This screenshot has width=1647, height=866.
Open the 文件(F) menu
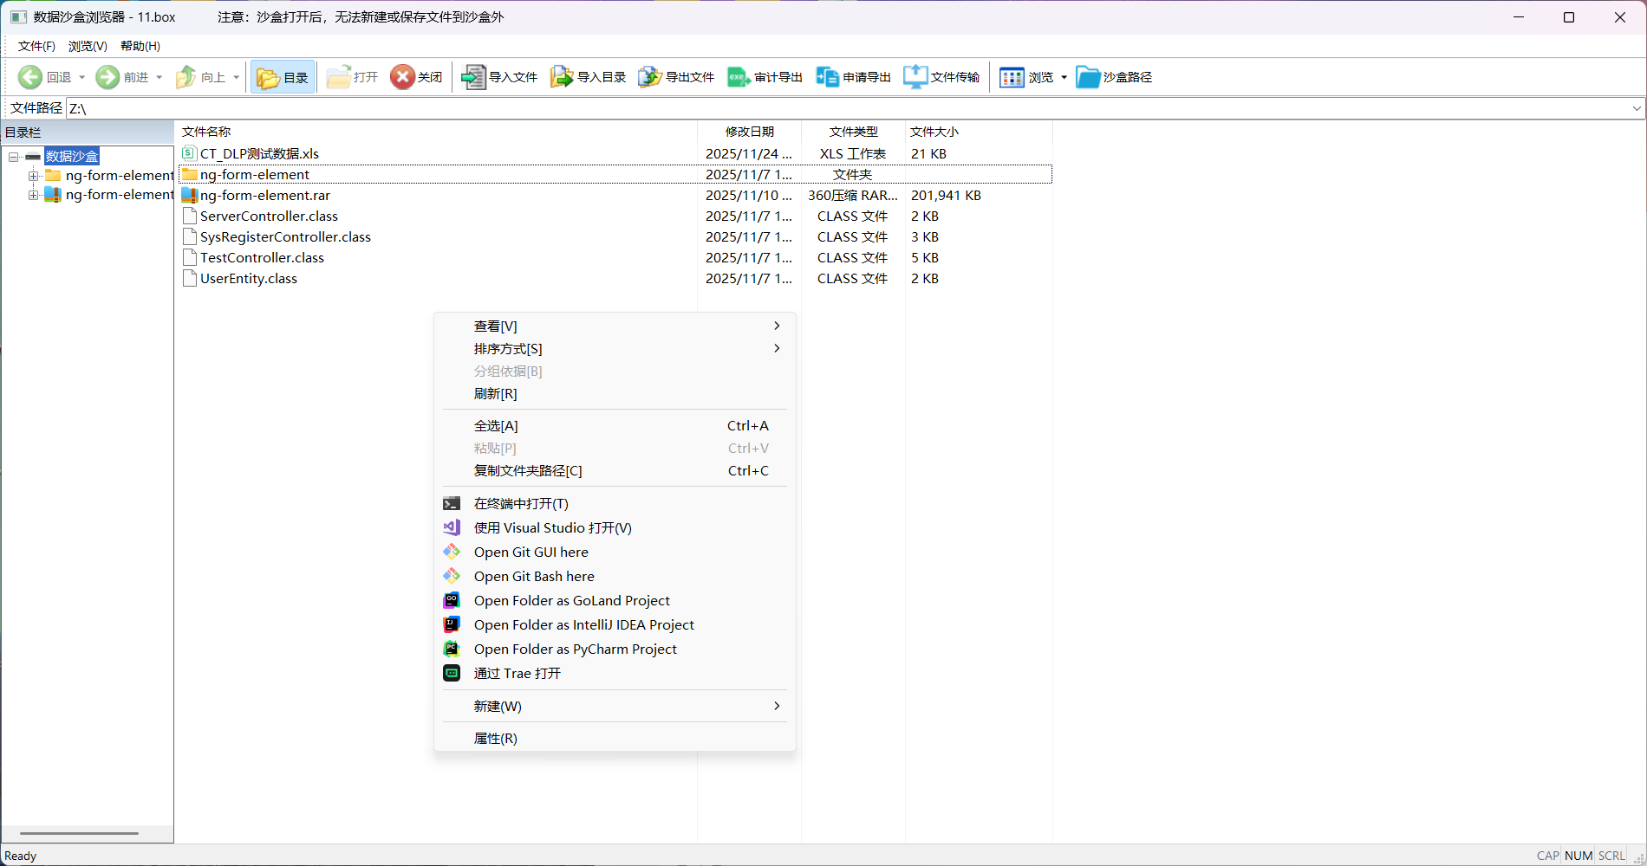click(35, 45)
